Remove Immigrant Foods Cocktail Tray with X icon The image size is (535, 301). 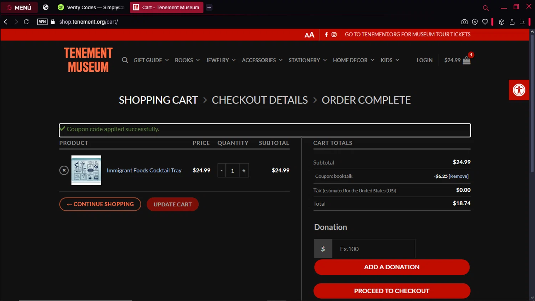click(64, 170)
